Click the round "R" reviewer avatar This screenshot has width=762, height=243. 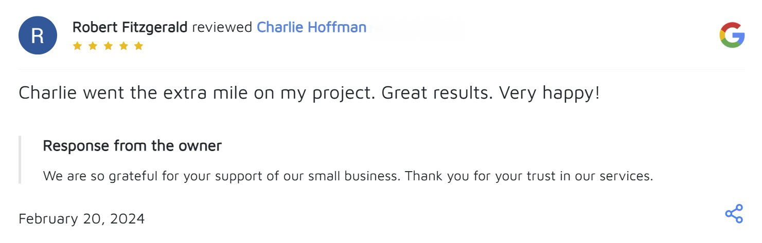(x=38, y=35)
